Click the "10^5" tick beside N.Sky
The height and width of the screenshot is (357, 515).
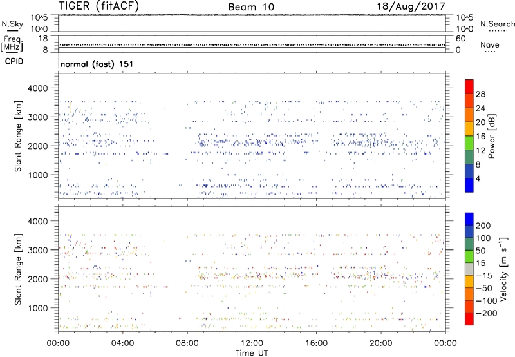coord(39,17)
